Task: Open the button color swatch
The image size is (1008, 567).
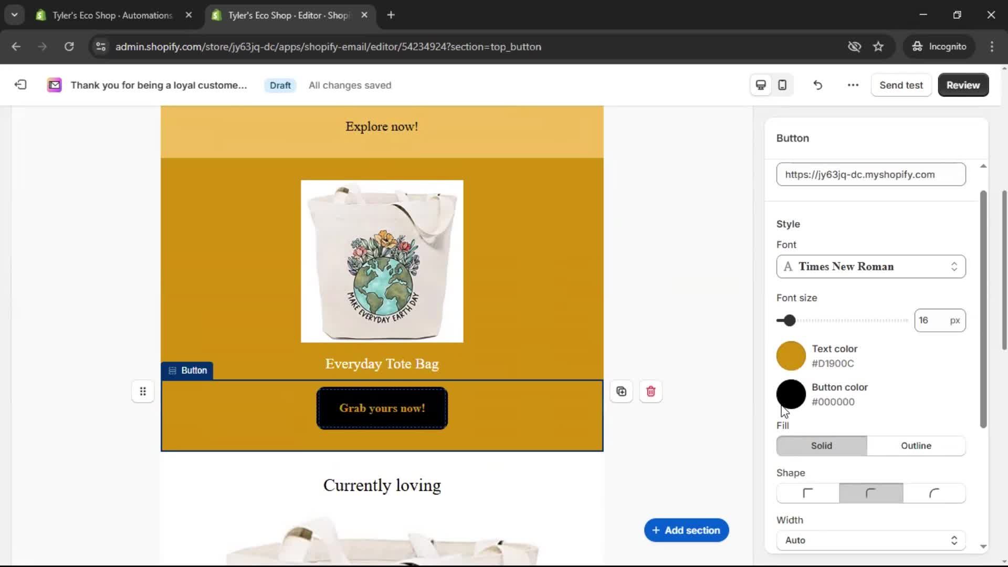Action: (790, 394)
